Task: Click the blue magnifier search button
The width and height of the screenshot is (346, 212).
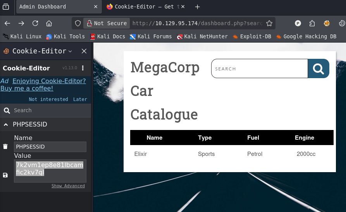Action: [318, 68]
